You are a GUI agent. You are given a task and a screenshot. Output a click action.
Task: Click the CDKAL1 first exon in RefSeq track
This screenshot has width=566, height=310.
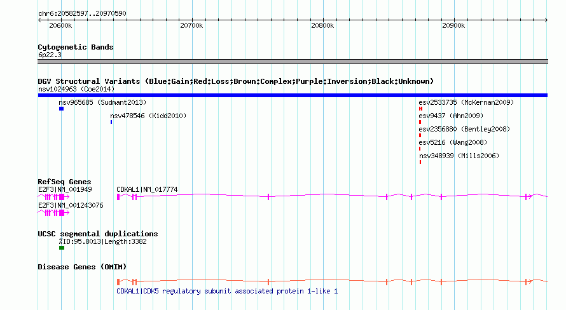[x=118, y=197]
